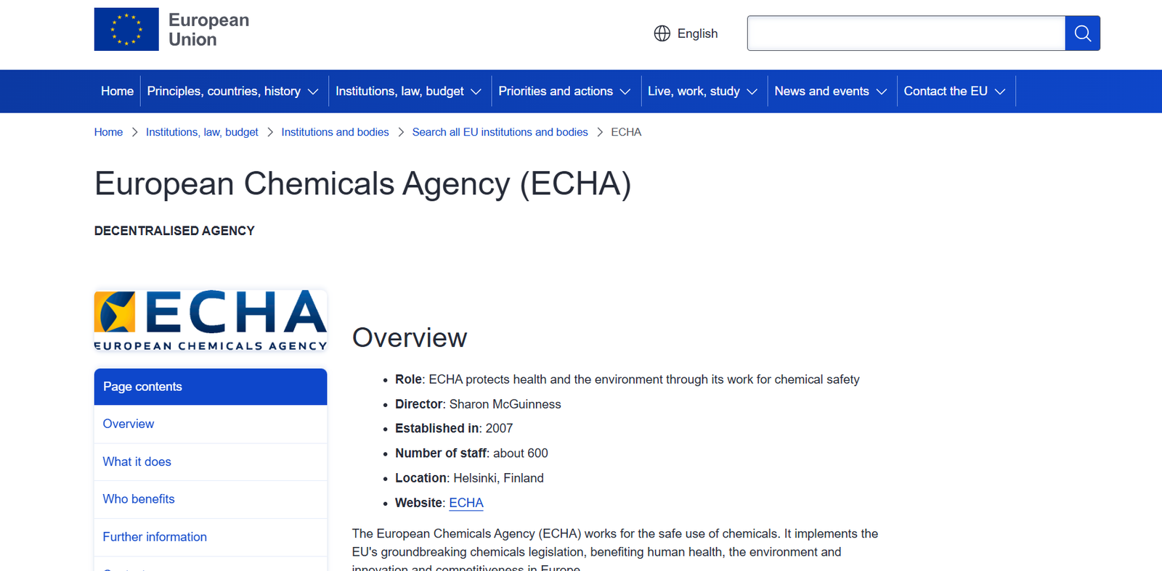Click the magnifying glass search button
This screenshot has width=1162, height=571.
point(1082,33)
